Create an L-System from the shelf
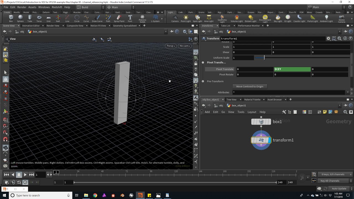The image size is (354, 199). coord(155,19)
